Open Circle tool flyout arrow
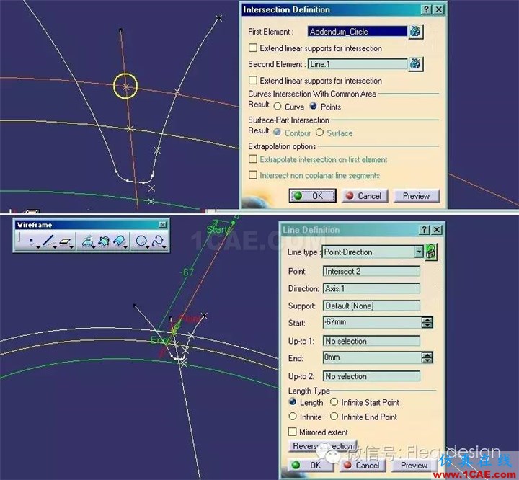519x480 pixels. point(148,247)
